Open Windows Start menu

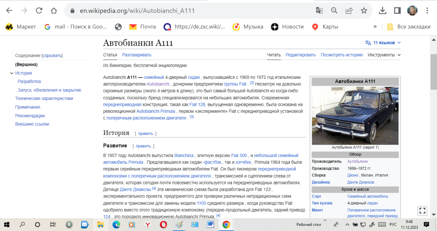pos(7,225)
